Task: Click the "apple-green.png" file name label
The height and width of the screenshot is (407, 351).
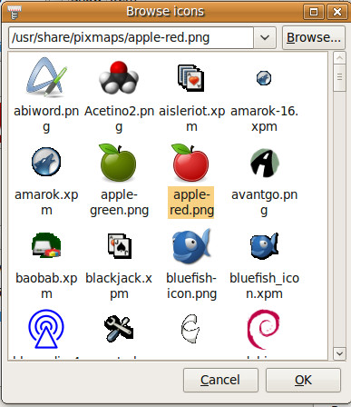Action: coord(119,203)
